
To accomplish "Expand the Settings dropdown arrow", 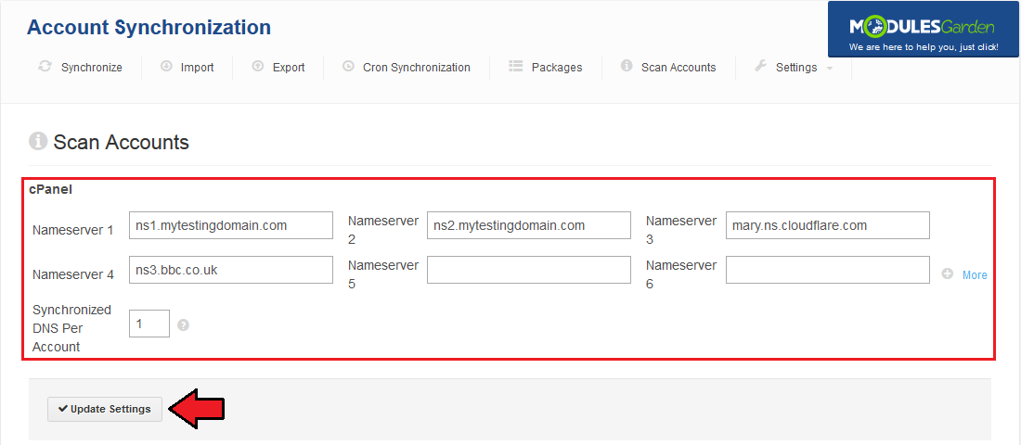I will click(830, 69).
